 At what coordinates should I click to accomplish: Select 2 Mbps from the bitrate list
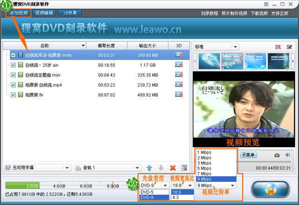(216, 158)
